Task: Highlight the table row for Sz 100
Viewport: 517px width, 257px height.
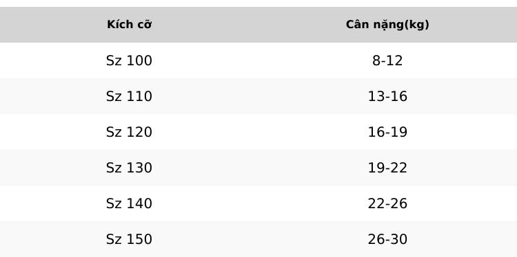Action: [258, 60]
